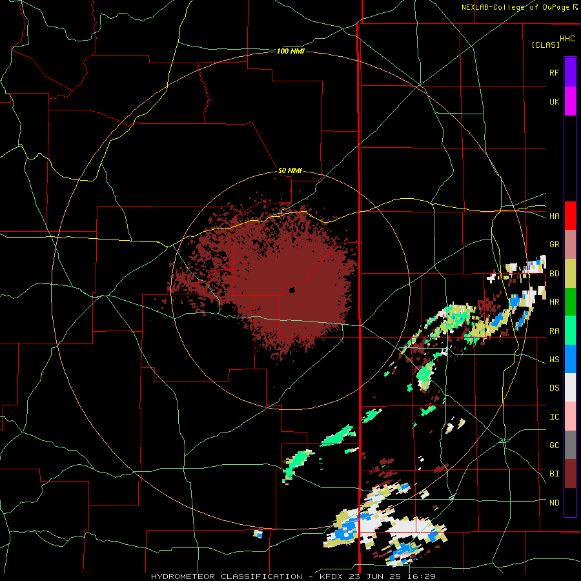This screenshot has height=581, width=581.
Task: Click the GR legend label
Action: 554,245
